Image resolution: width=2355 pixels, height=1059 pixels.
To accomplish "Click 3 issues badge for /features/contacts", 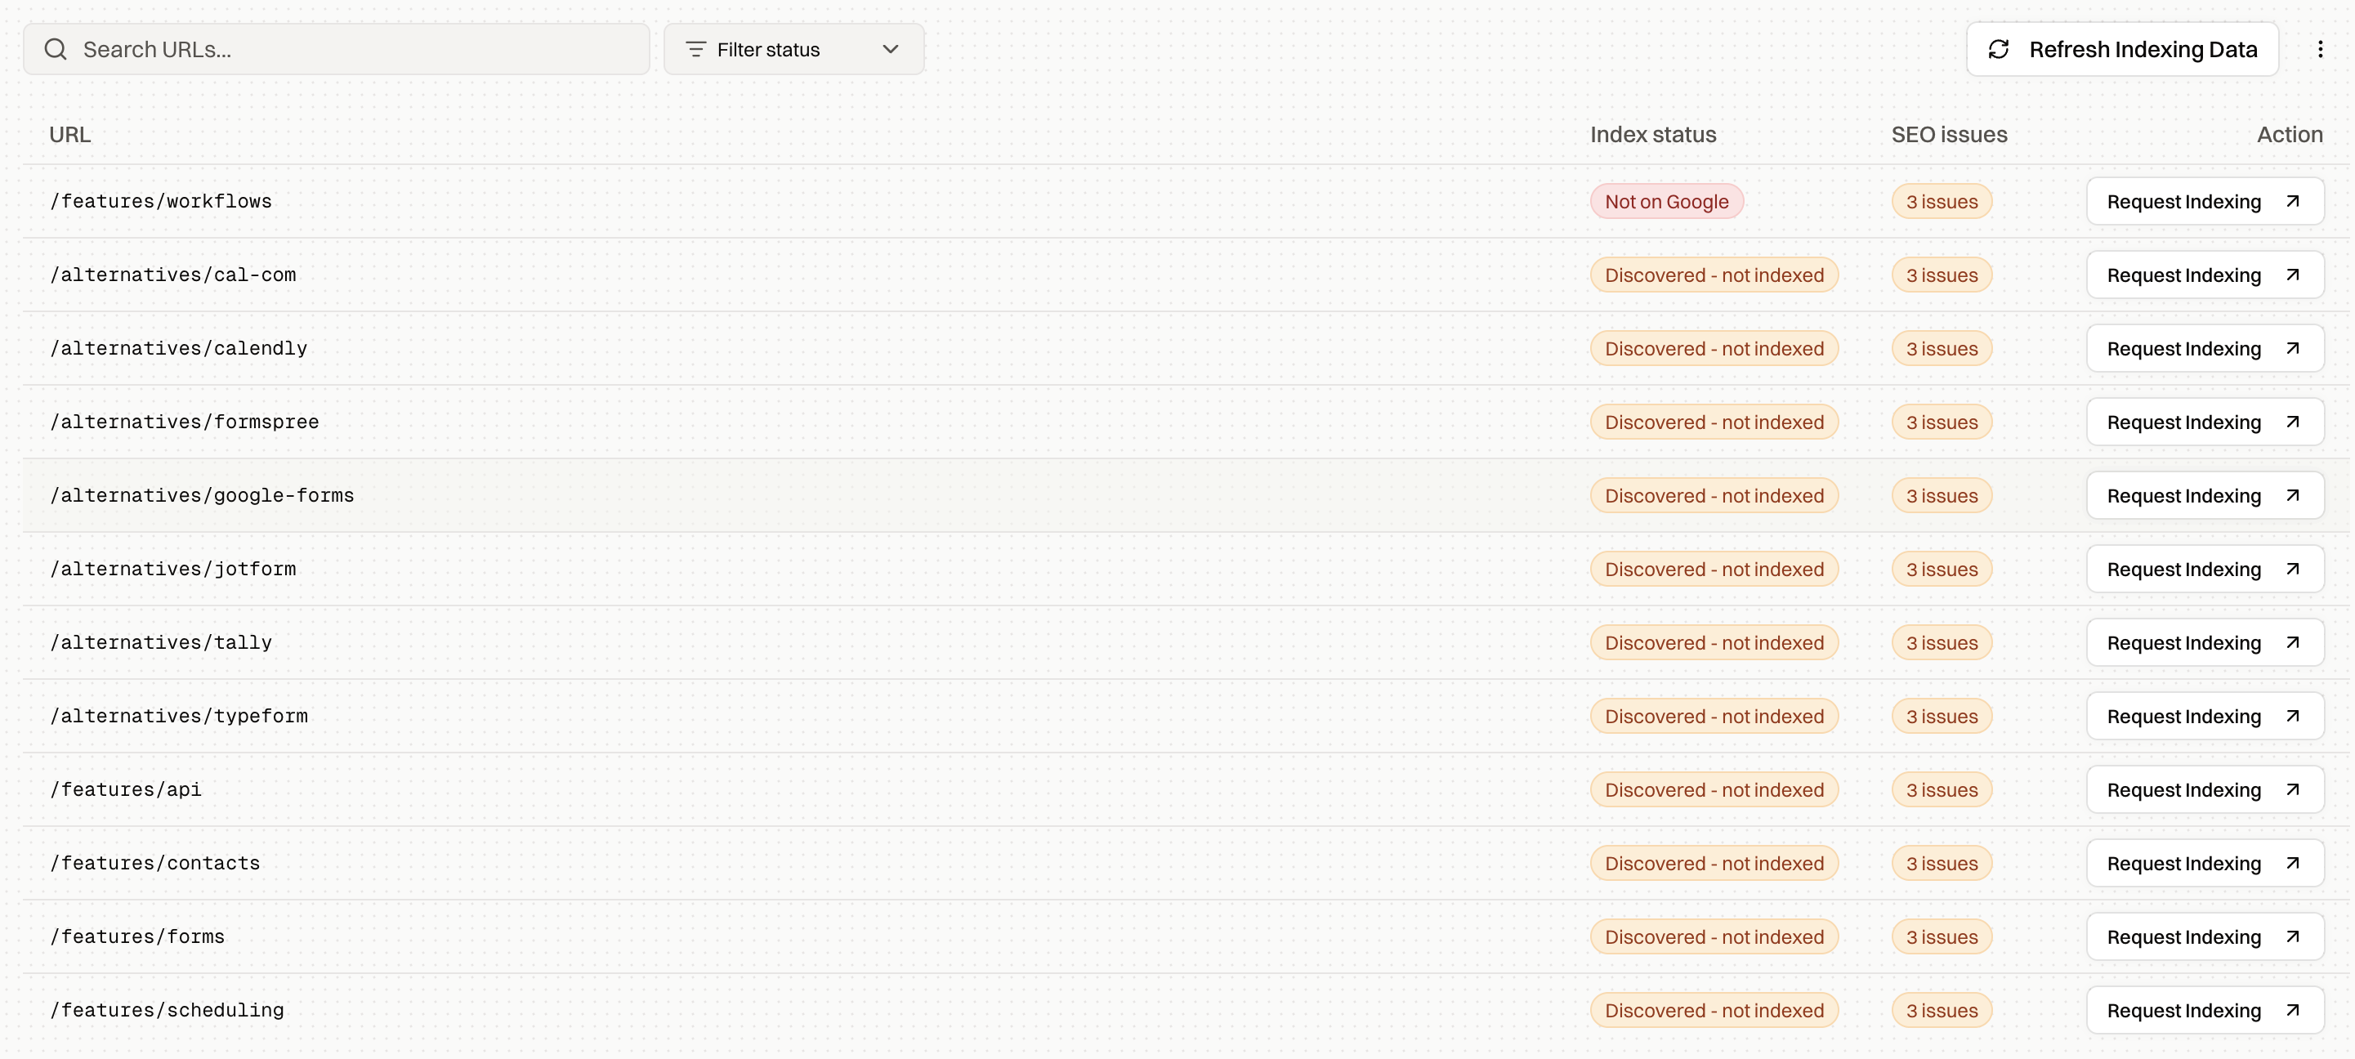I will pyautogui.click(x=1942, y=863).
